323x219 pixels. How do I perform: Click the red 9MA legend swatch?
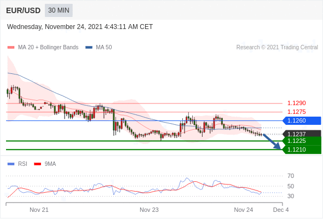tap(37, 164)
